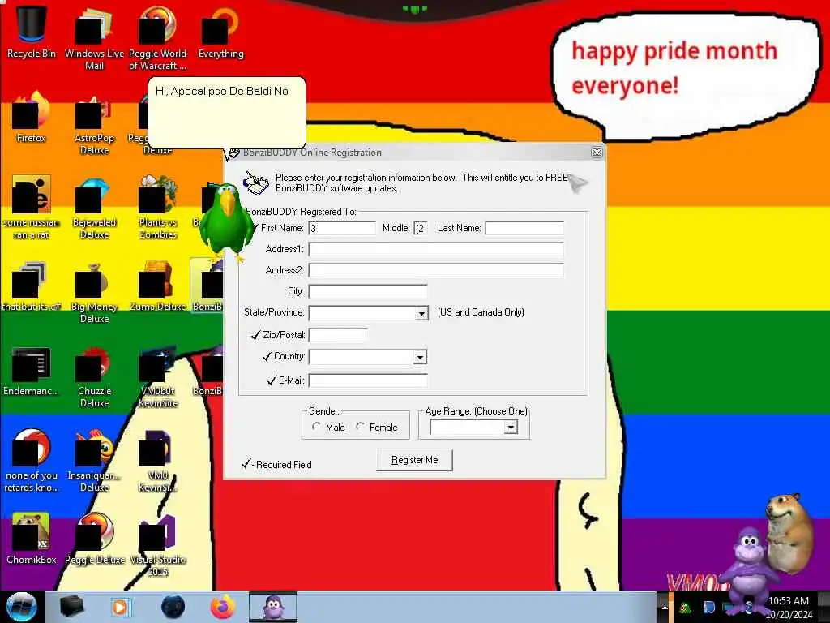Image resolution: width=830 pixels, height=623 pixels.
Task: Switch to BonziBUDDY taskbar button
Action: point(273,607)
